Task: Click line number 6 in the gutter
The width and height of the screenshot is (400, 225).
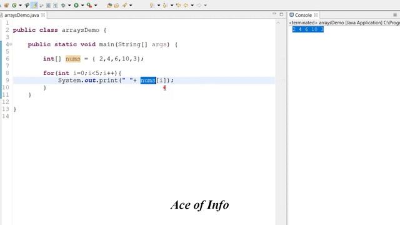Action: (x=7, y=59)
